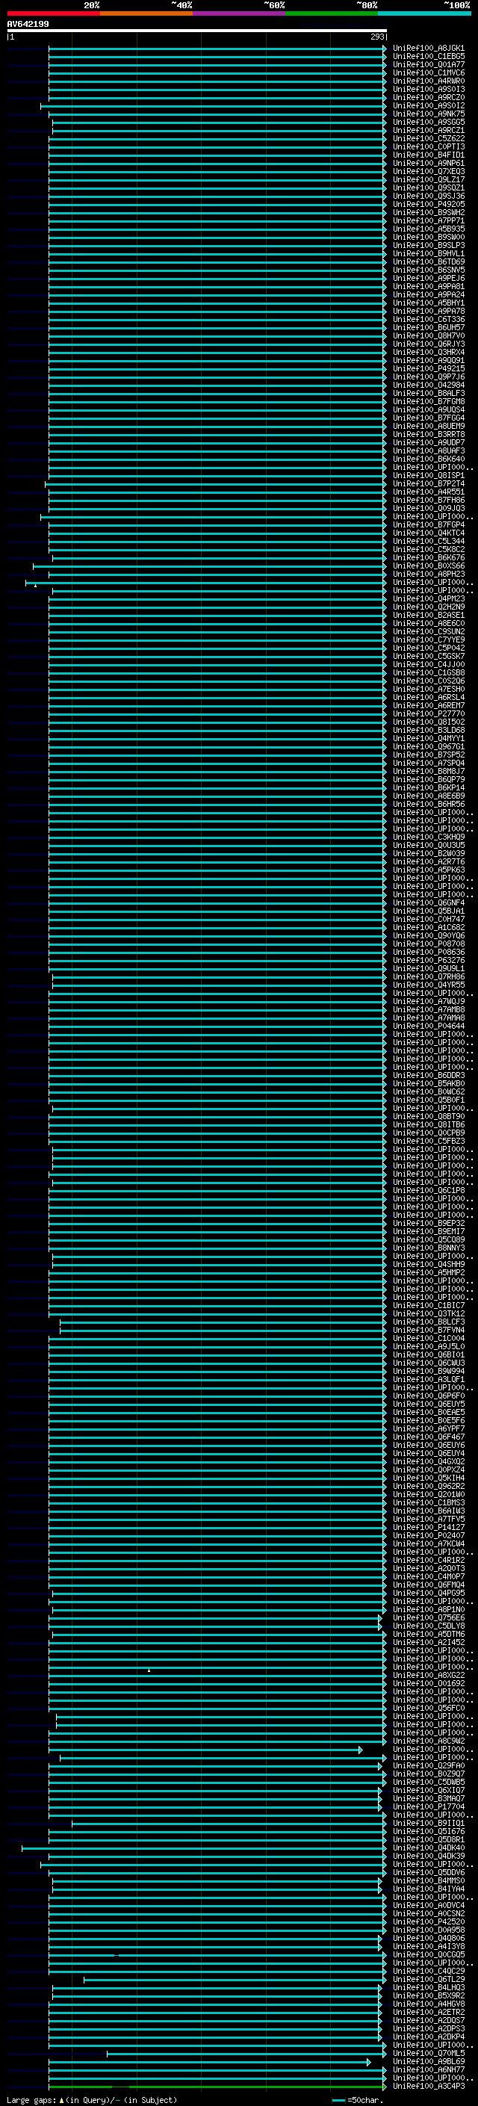
Task: Select hit label UniRef100_A8UEM9
Action: coord(429,426)
